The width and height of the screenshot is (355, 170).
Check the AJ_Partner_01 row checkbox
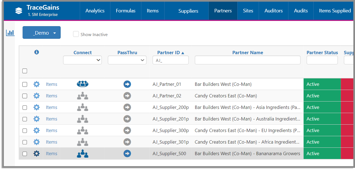click(x=25, y=84)
